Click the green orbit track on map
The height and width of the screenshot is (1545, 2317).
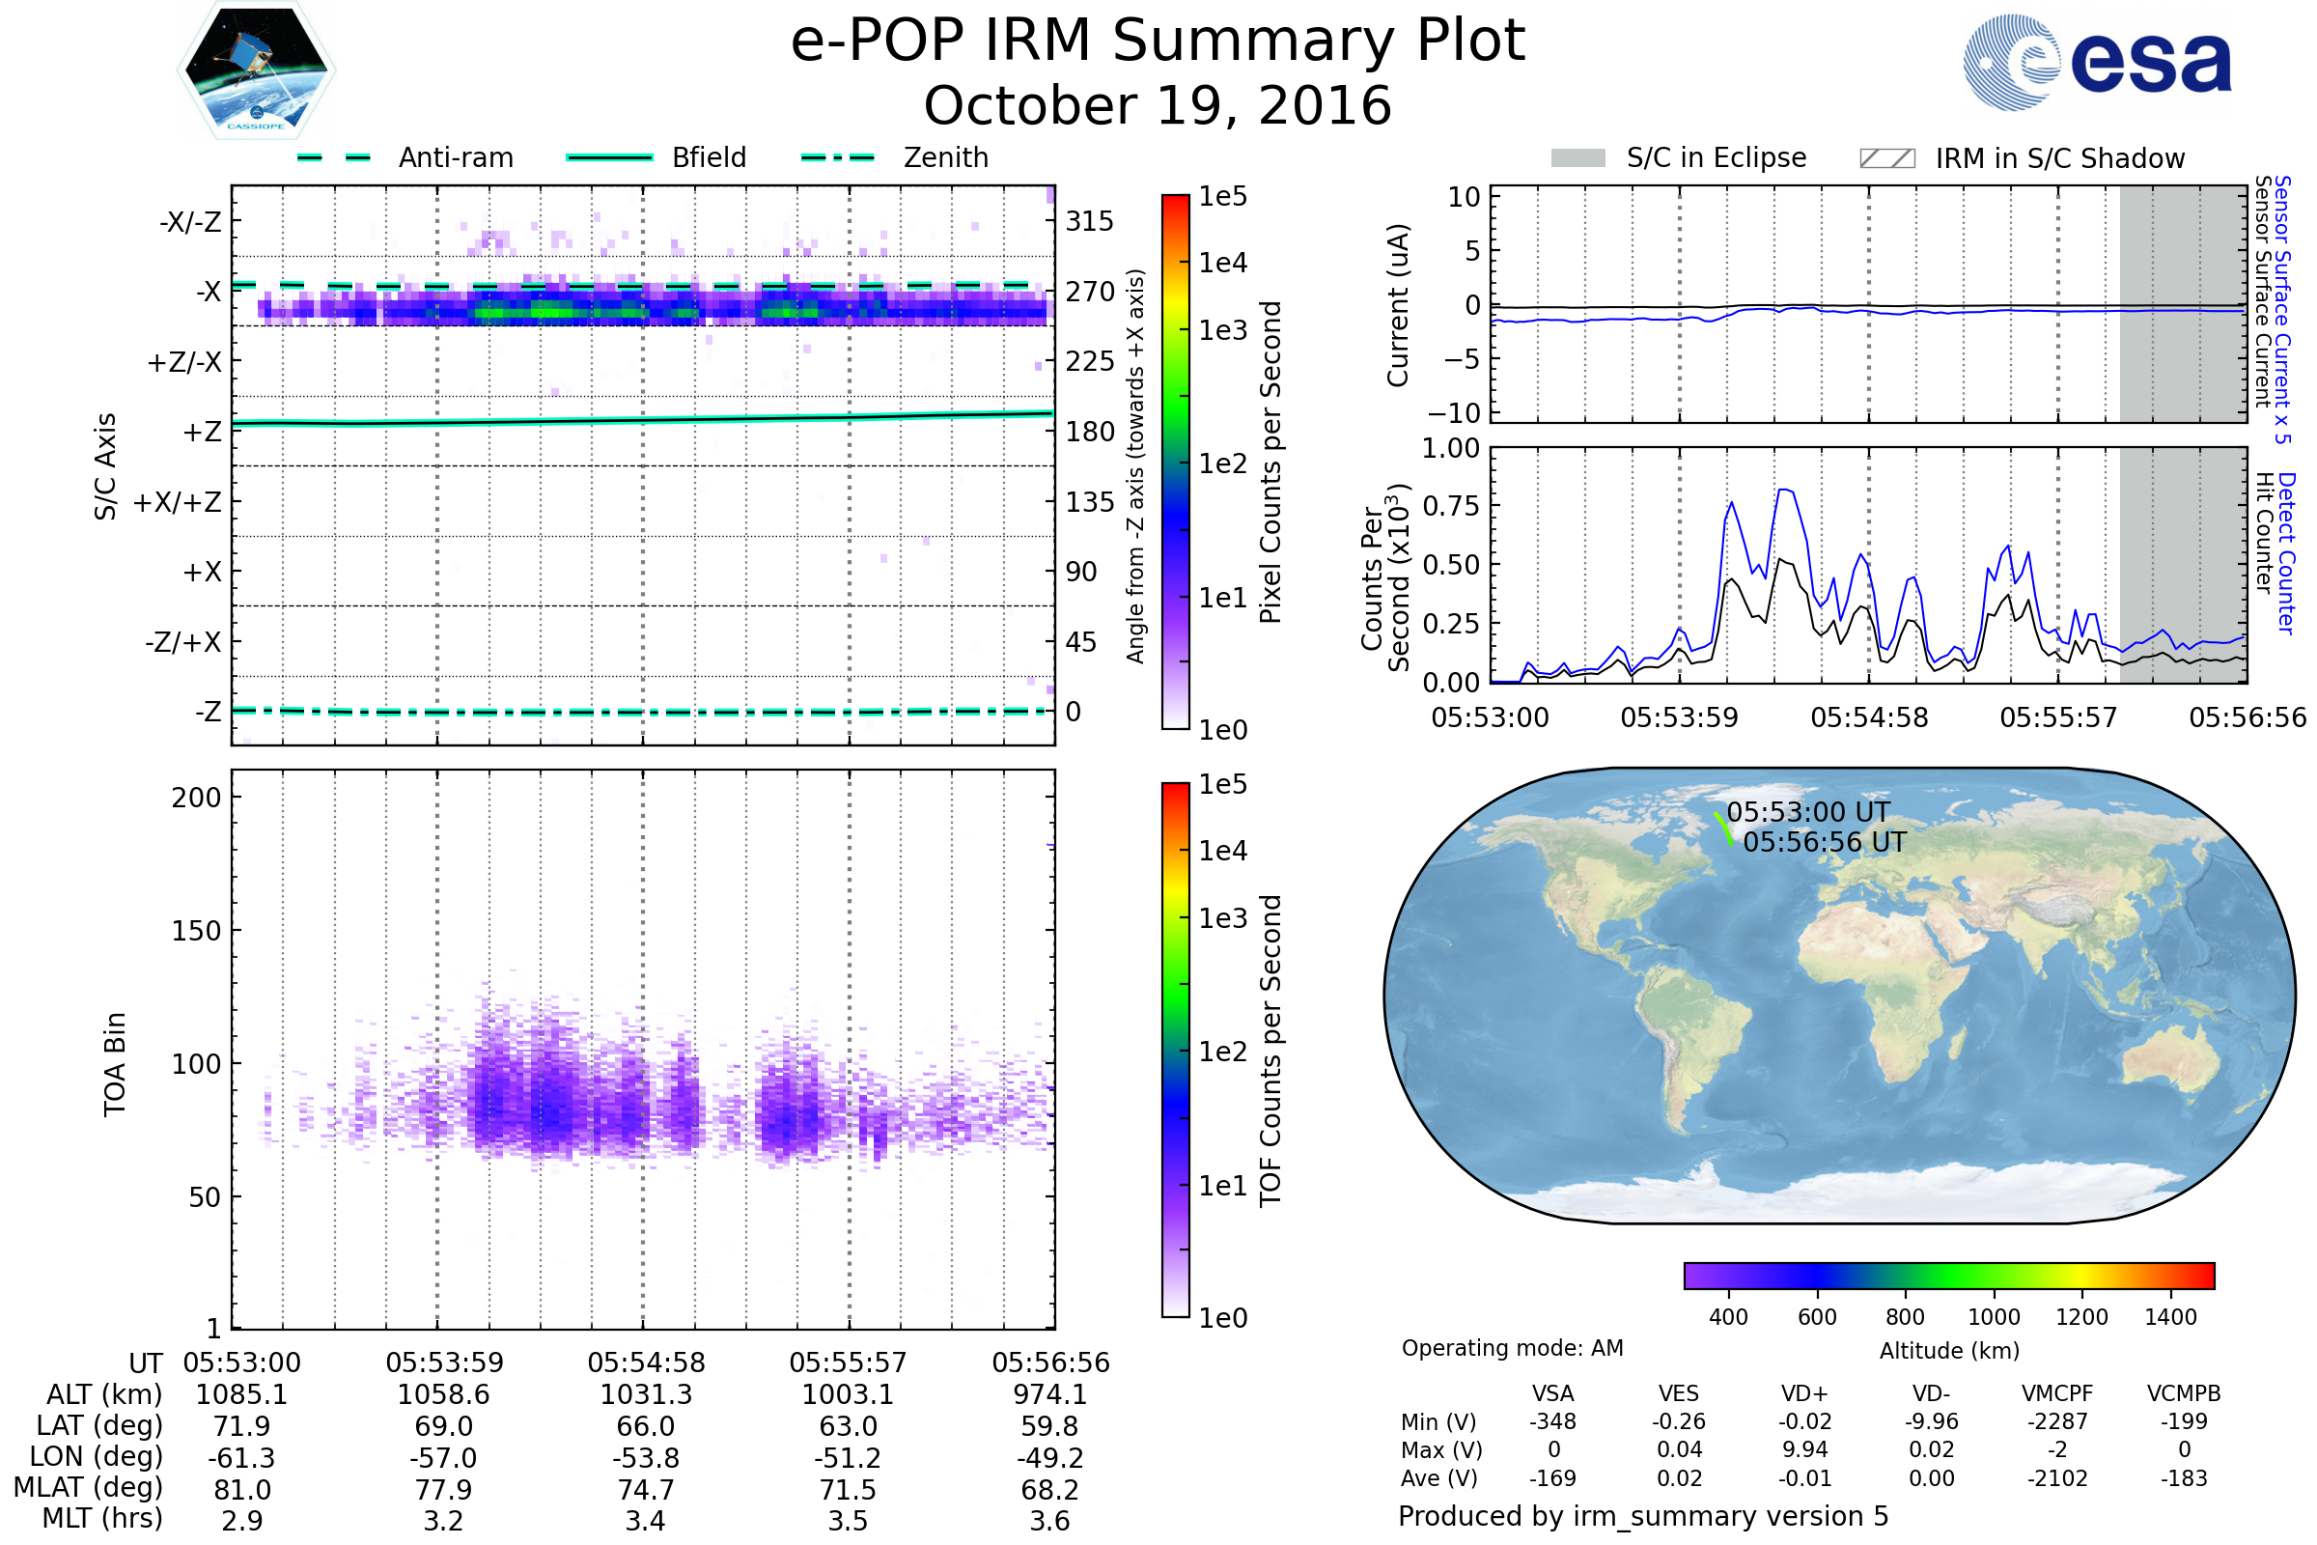(1723, 827)
